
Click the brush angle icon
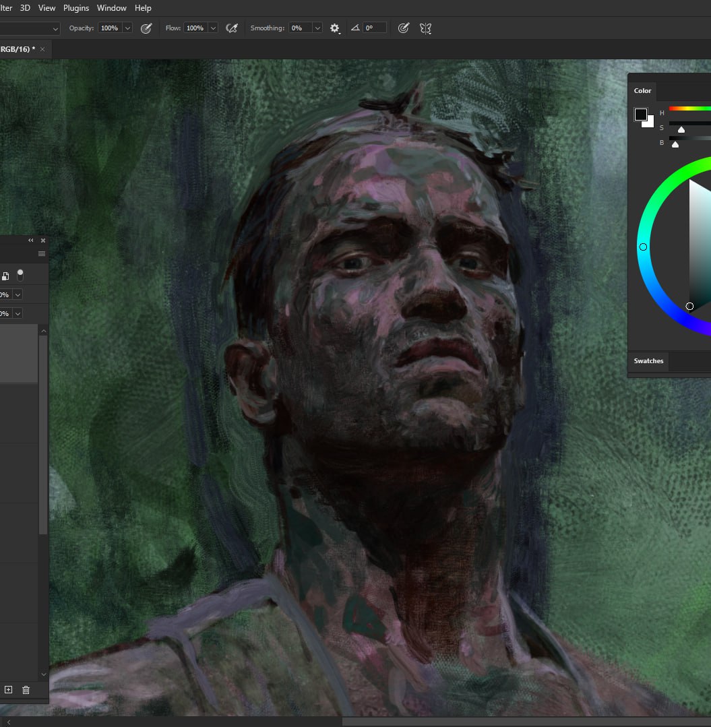[x=355, y=28]
